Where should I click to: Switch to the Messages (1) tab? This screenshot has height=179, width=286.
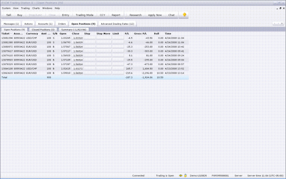[11, 24]
